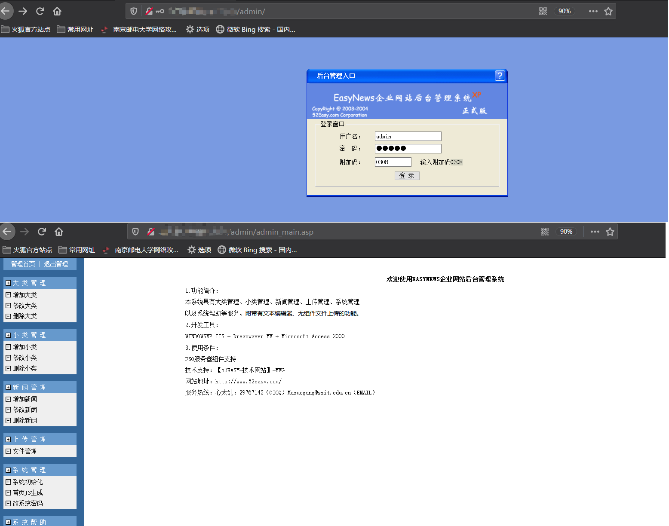Expand the 系统管理 section
This screenshot has height=526, width=669.
8,470
